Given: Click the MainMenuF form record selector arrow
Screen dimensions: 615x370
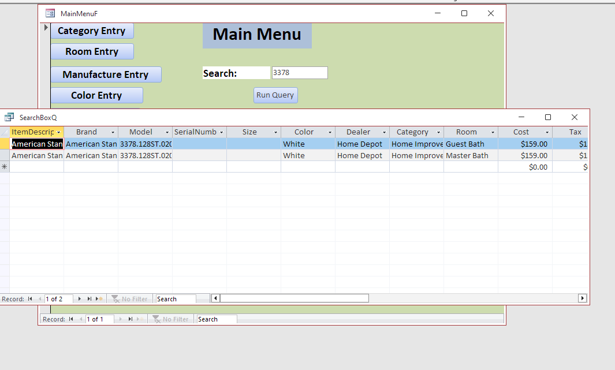Looking at the screenshot, I should (x=46, y=28).
